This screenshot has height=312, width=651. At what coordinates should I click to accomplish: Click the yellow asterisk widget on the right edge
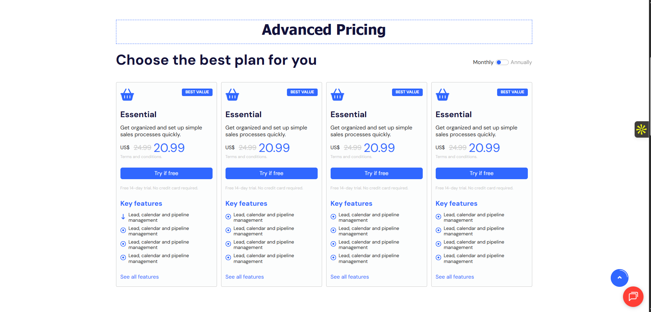642,129
